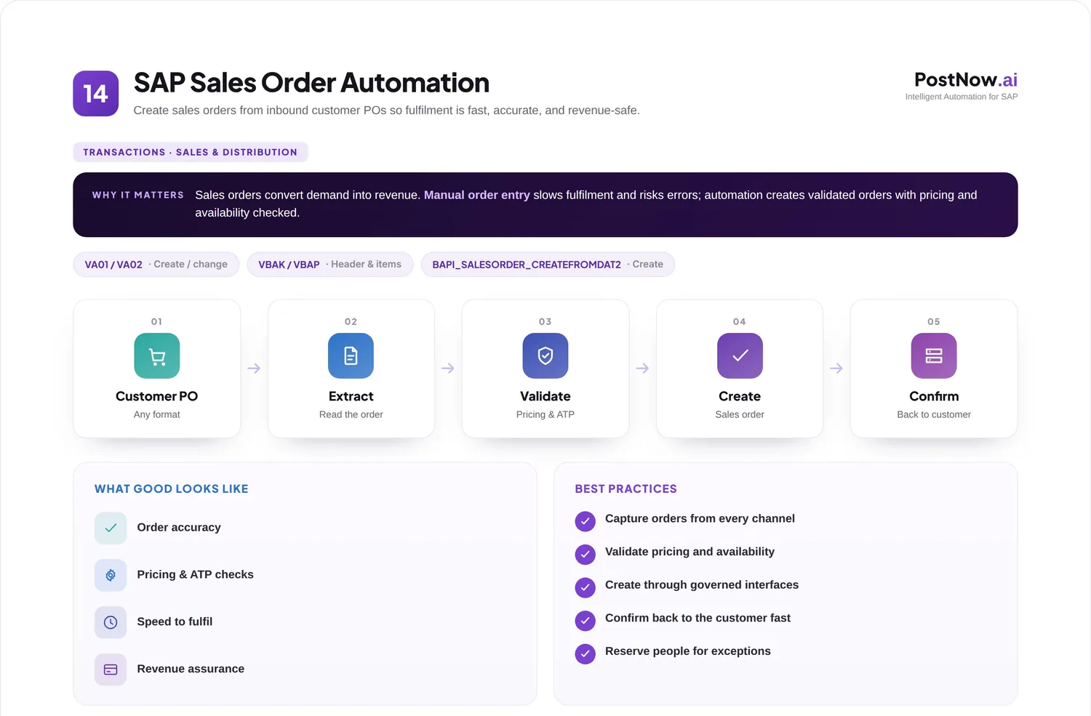Click the Confirm server icon

934,355
